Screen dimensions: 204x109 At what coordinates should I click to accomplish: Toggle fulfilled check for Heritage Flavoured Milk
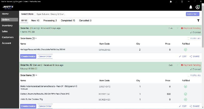coord(185,50)
